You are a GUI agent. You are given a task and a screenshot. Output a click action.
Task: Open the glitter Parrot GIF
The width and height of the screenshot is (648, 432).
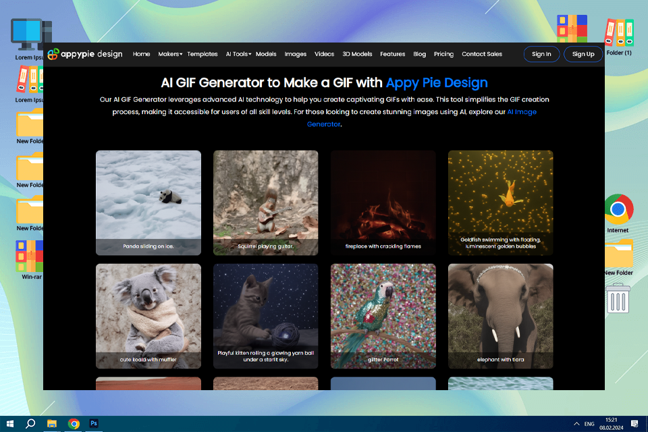(x=383, y=317)
